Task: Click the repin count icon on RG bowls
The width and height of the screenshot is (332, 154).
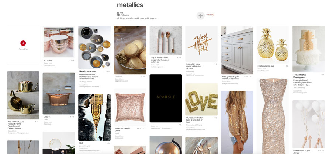Action: [x=72, y=60]
